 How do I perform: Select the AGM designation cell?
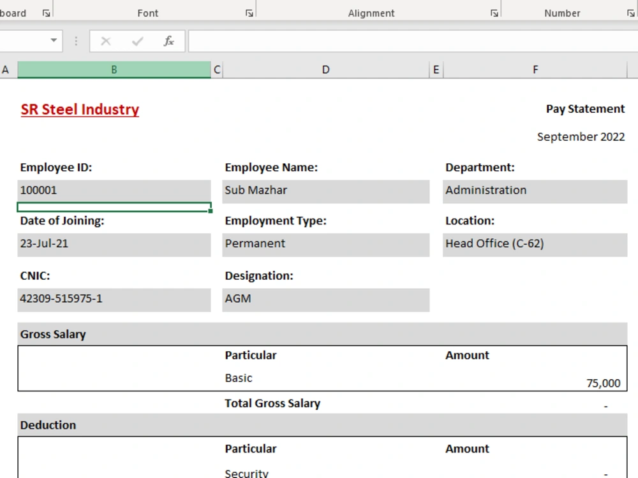[325, 300]
